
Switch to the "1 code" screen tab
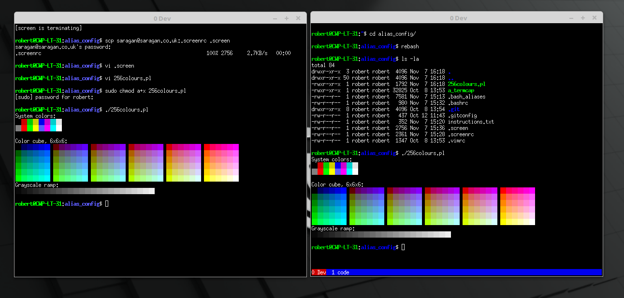[340, 272]
